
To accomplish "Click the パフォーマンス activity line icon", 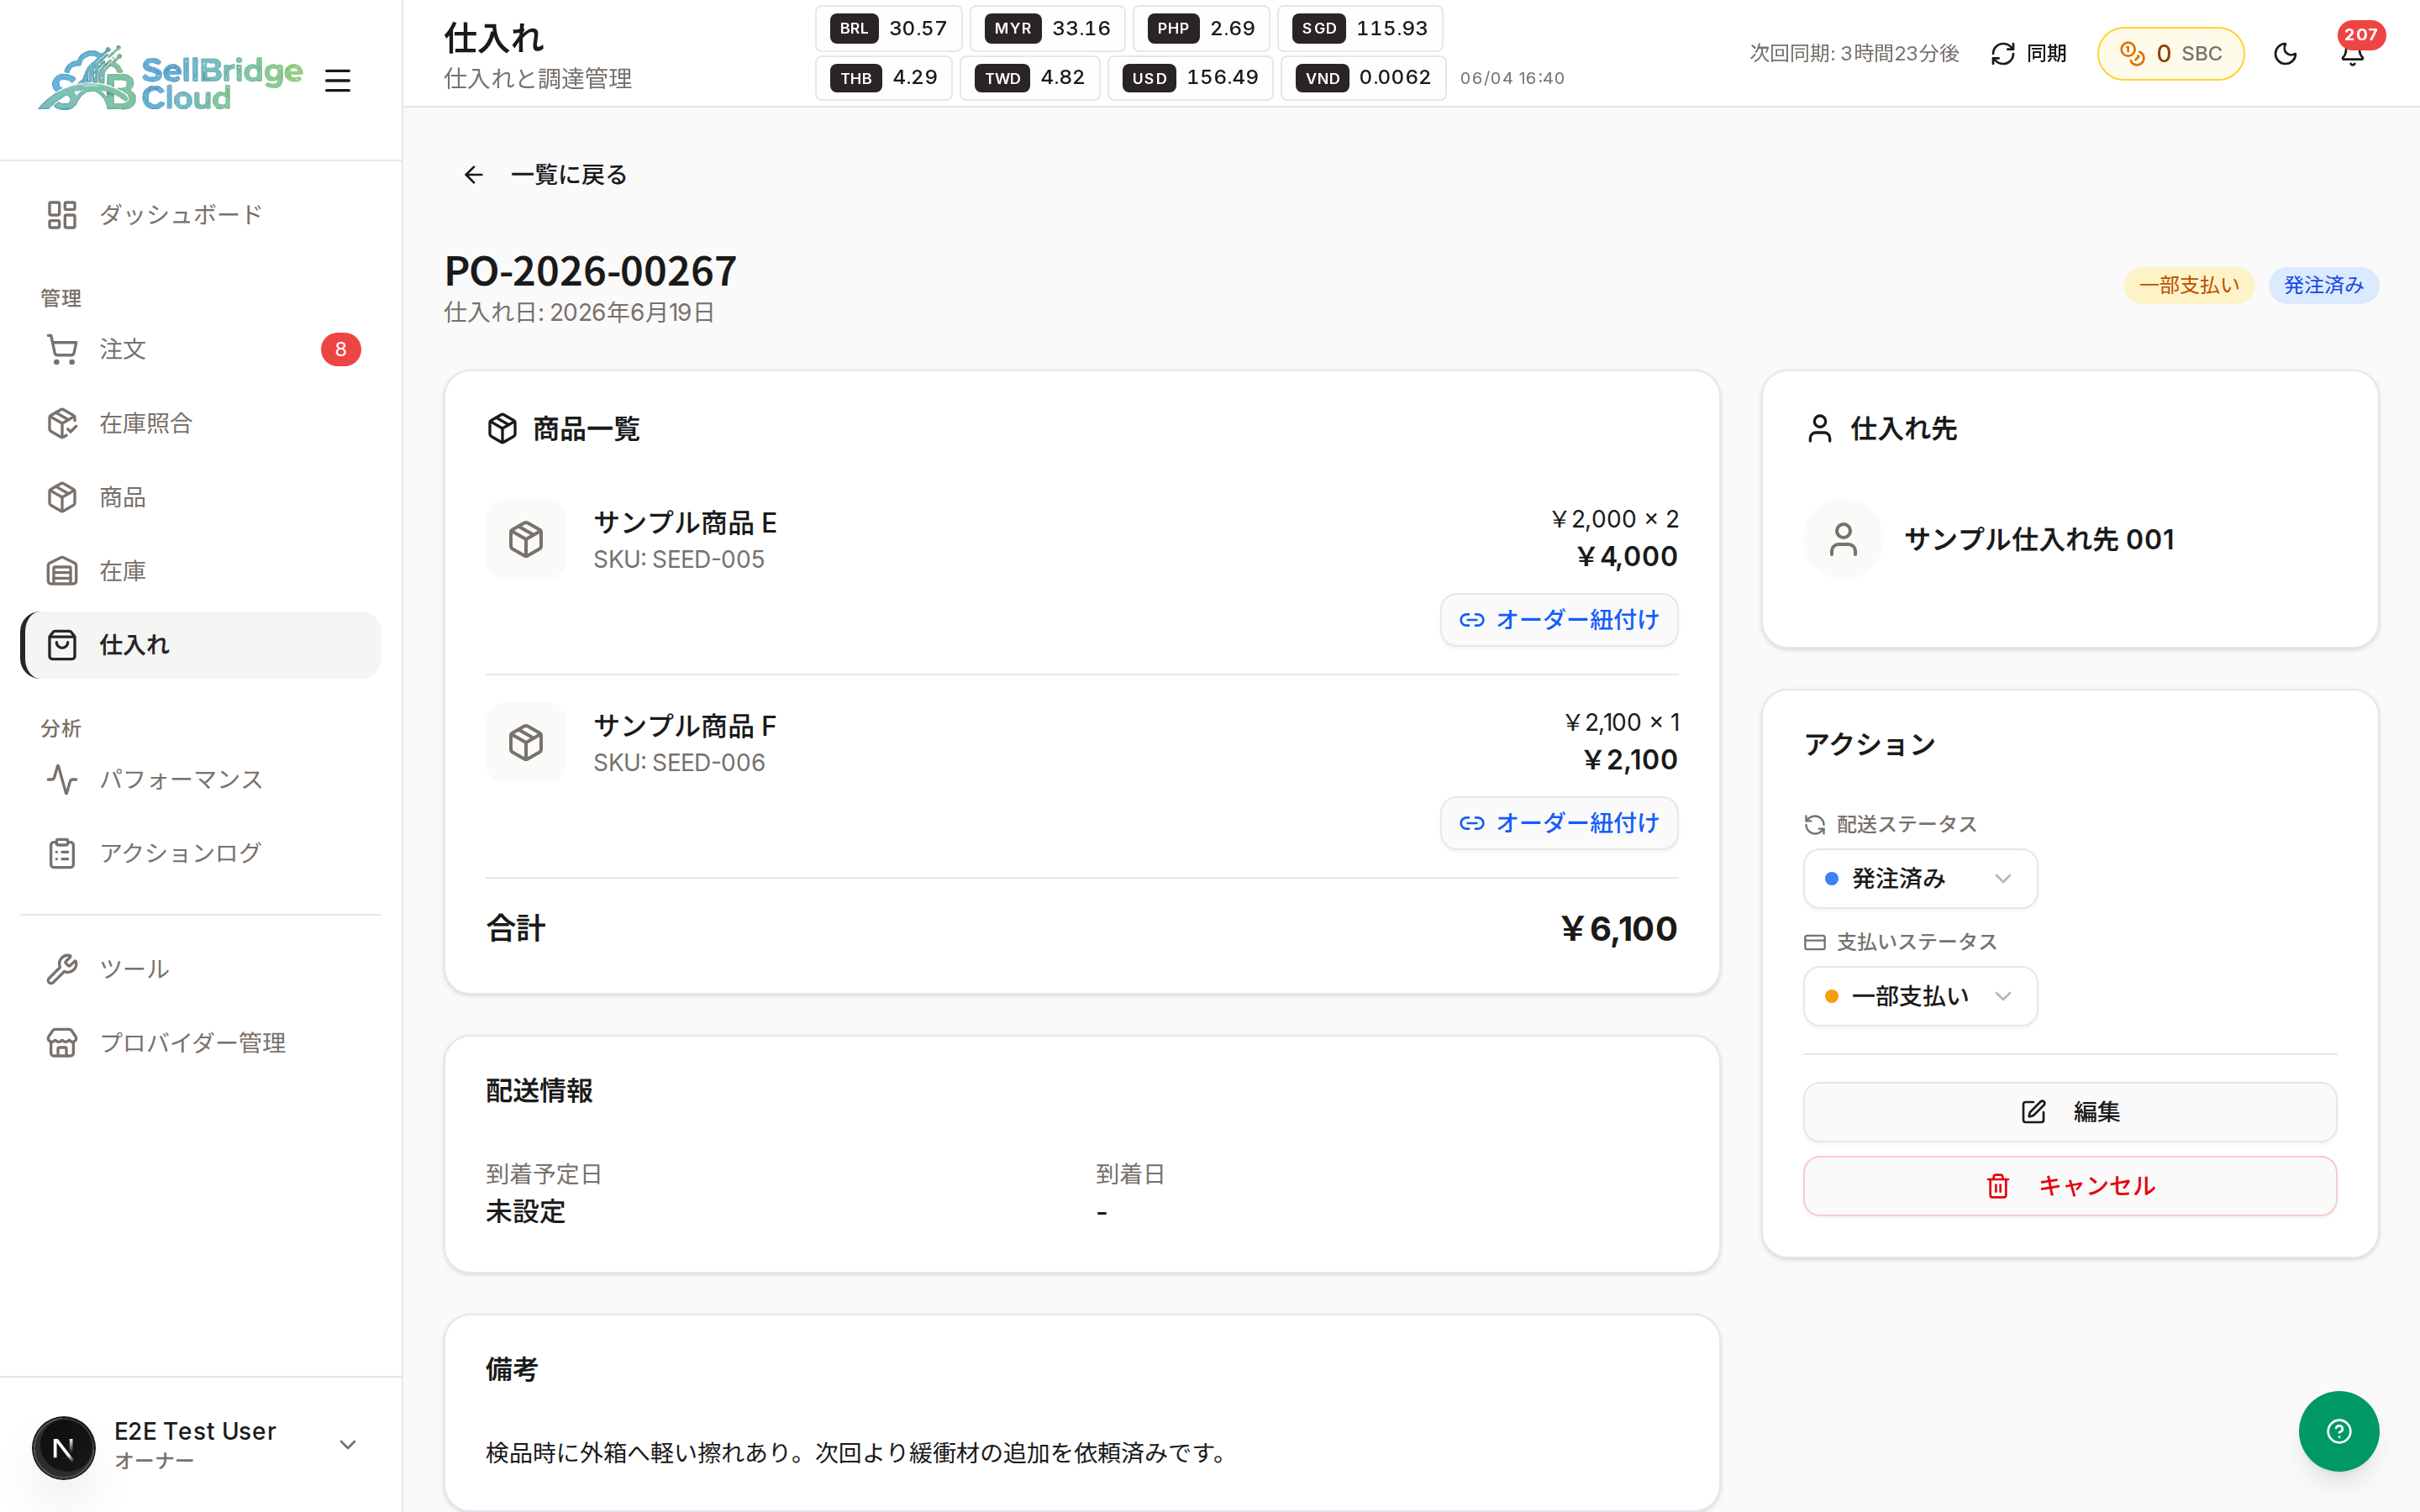I will pos(62,779).
